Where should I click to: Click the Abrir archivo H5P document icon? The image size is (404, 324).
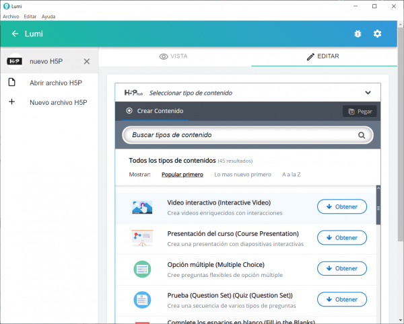(x=11, y=83)
